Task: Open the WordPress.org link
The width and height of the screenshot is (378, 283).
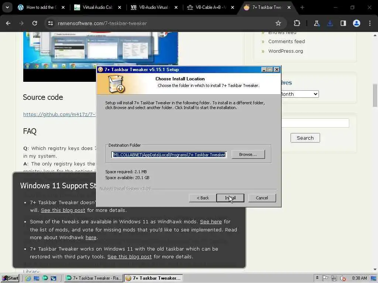Action: [286, 51]
